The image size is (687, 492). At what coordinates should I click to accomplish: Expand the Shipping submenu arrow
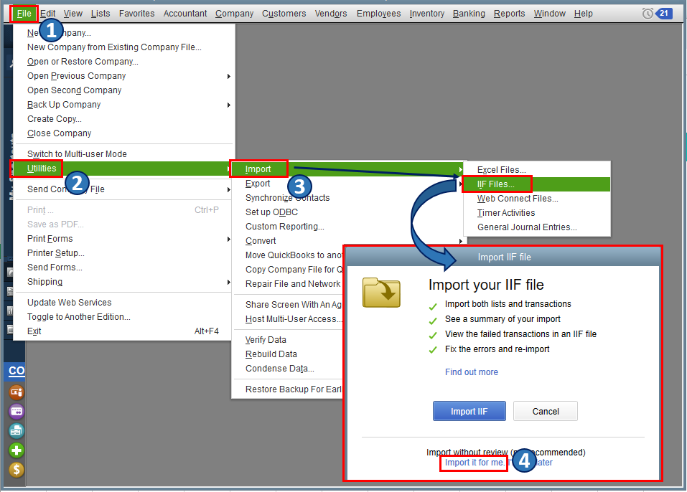(x=229, y=283)
